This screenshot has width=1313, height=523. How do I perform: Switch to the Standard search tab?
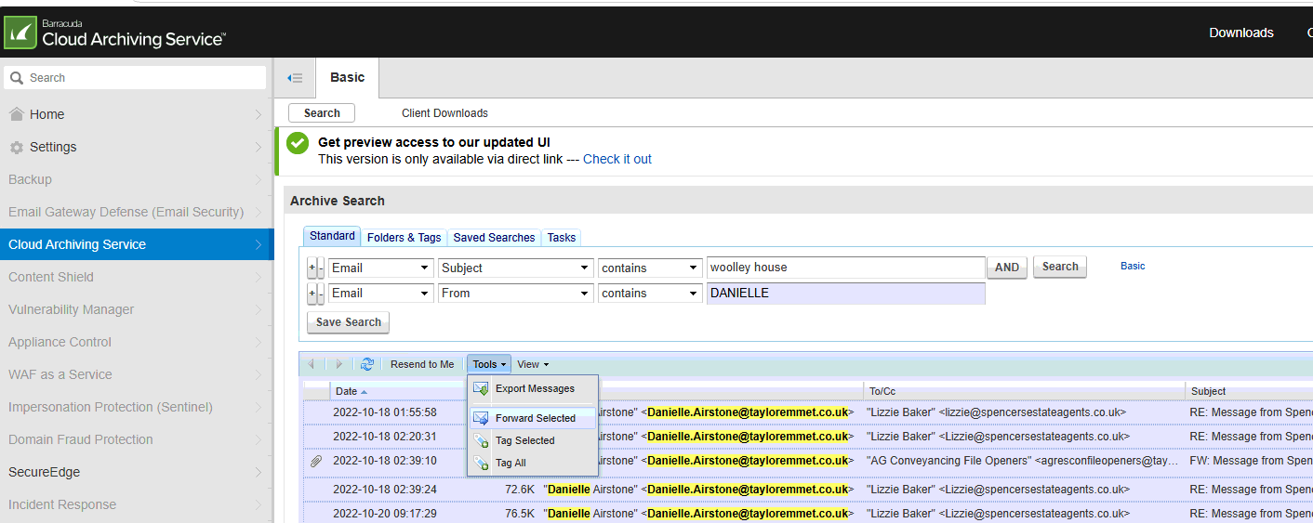[x=332, y=236]
